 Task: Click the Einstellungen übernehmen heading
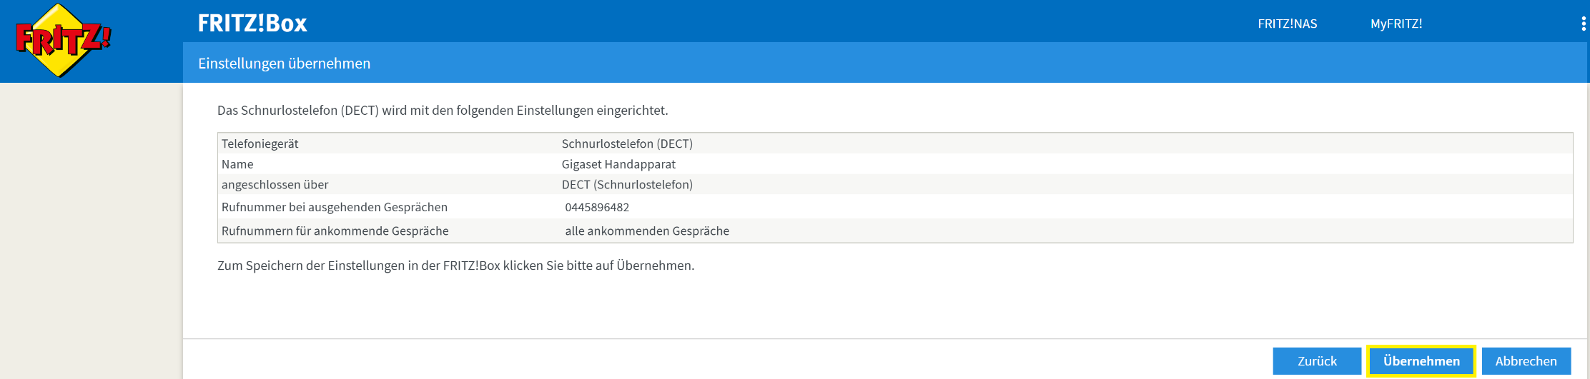284,64
